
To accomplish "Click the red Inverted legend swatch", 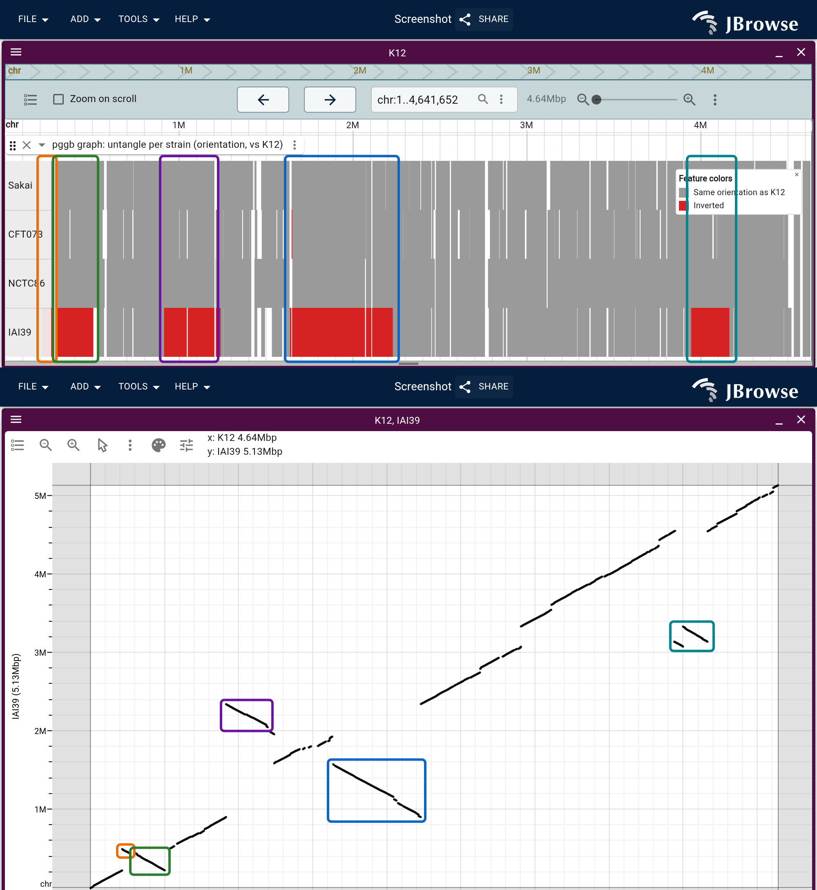I will click(683, 205).
